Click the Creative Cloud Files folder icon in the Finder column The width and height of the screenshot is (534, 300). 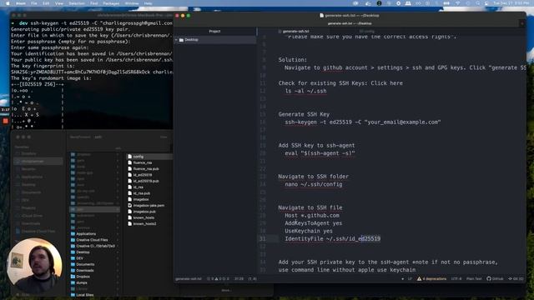(x=73, y=240)
